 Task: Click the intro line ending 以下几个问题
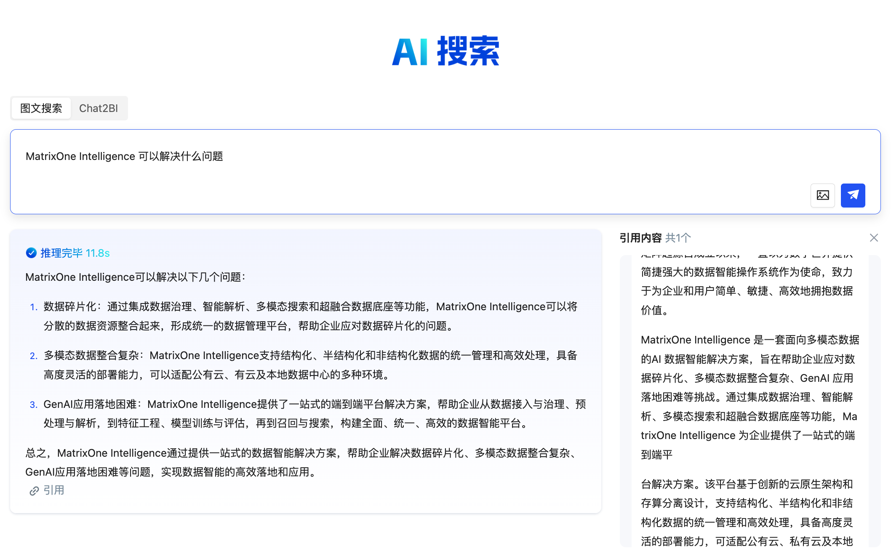[136, 277]
